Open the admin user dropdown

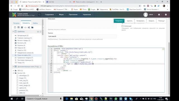152,15
